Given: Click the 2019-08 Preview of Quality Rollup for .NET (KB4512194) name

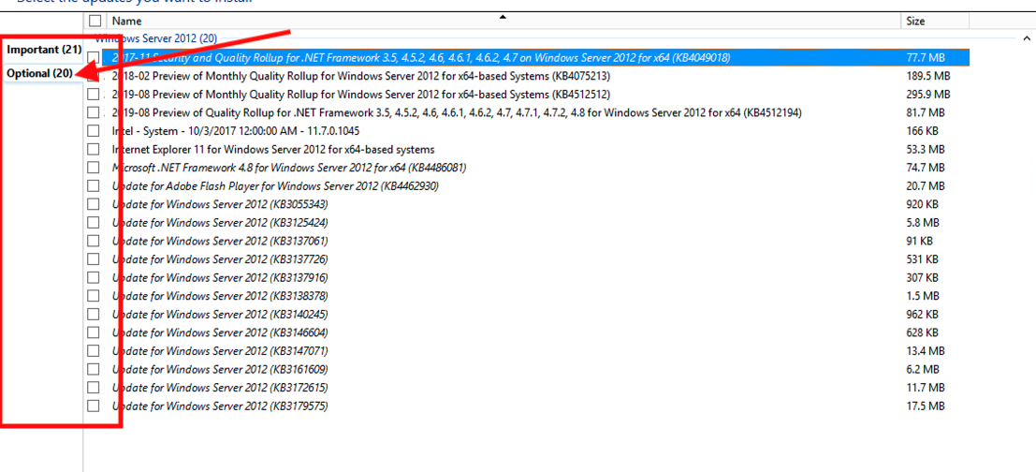Looking at the screenshot, I should tap(457, 112).
